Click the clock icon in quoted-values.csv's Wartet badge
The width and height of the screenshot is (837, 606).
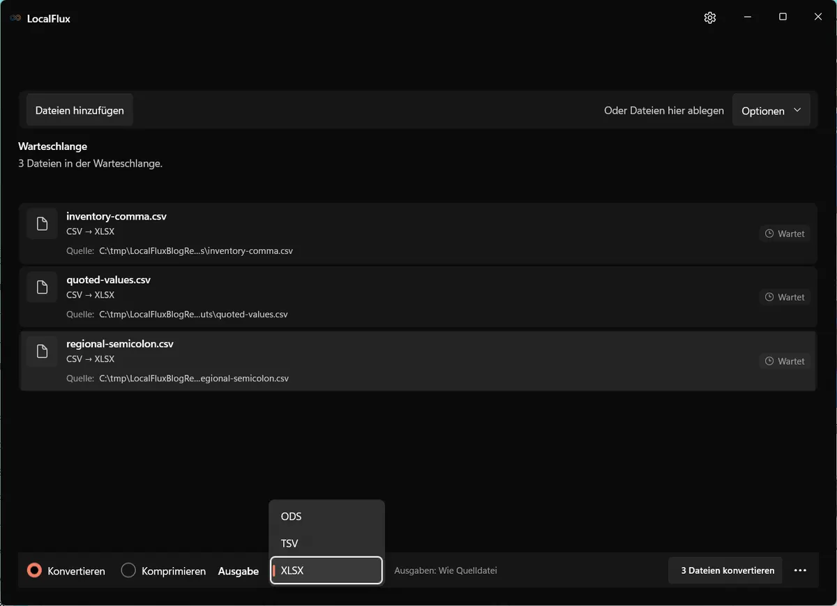point(769,297)
